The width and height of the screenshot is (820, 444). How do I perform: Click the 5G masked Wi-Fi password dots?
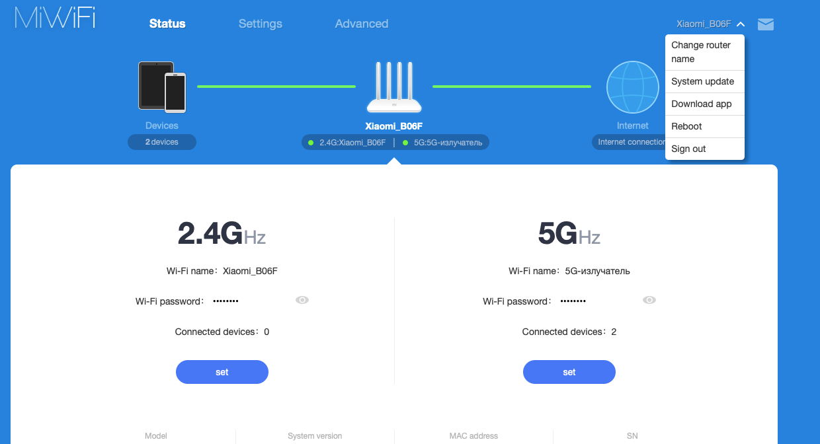coord(573,301)
